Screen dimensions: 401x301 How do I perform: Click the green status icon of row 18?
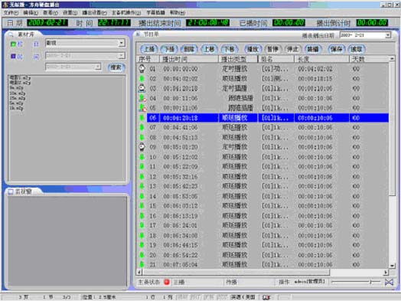[x=142, y=235]
